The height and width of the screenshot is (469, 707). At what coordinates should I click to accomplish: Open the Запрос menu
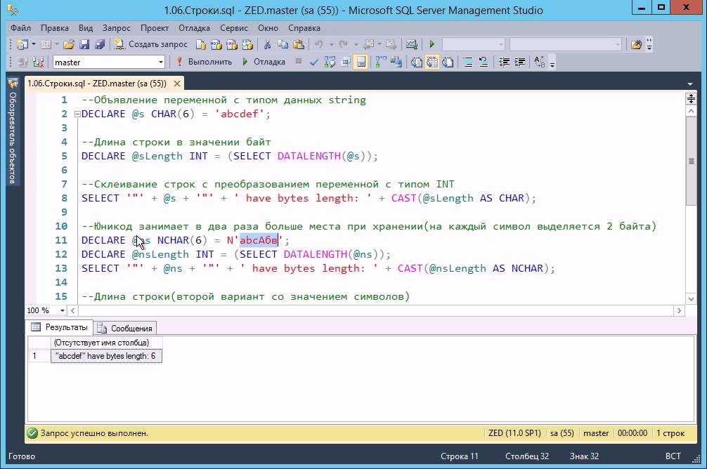point(117,28)
